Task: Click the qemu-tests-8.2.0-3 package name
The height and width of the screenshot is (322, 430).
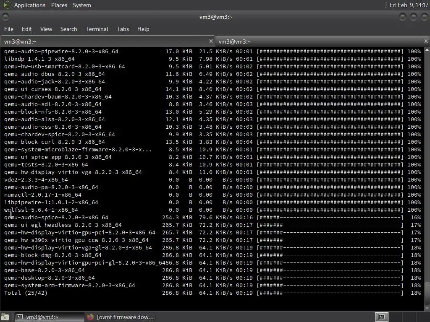Action: (x=46, y=164)
